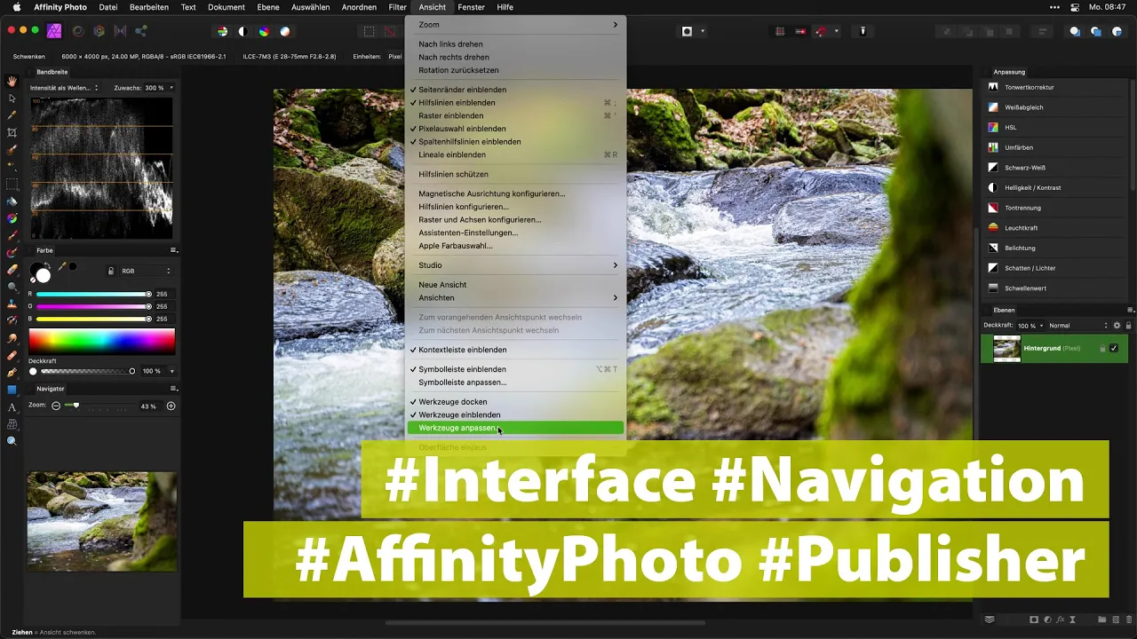Open the Normal blend mode dropdown
This screenshot has height=639, width=1137.
coord(1078,326)
